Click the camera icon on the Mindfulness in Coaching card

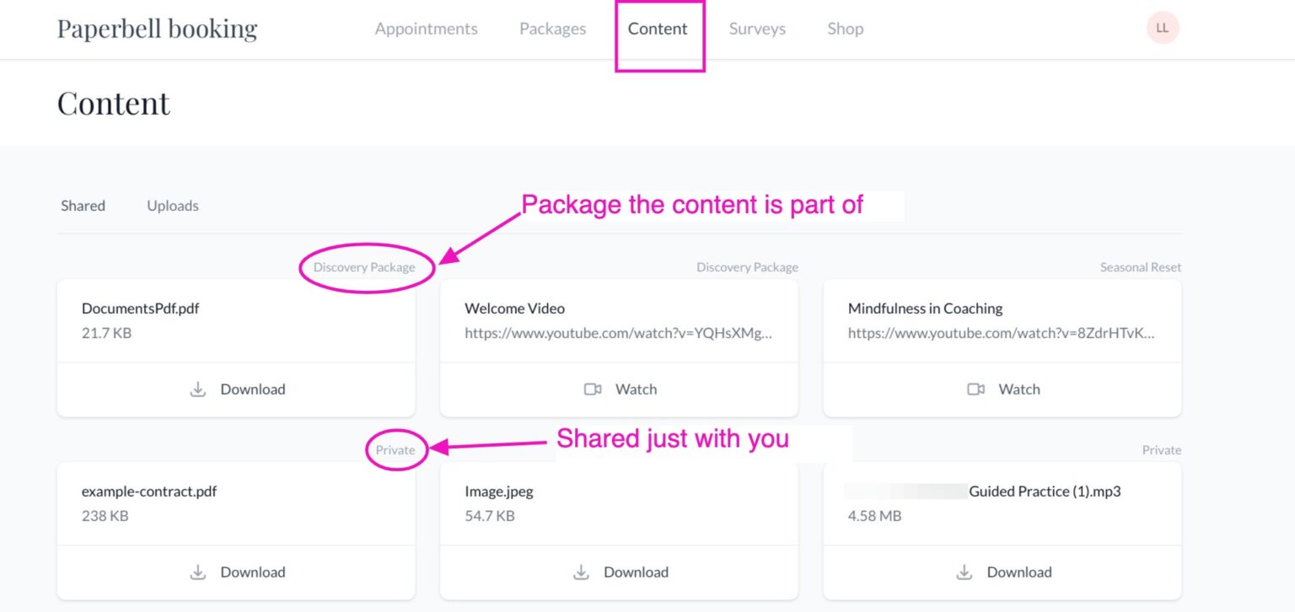(x=977, y=389)
